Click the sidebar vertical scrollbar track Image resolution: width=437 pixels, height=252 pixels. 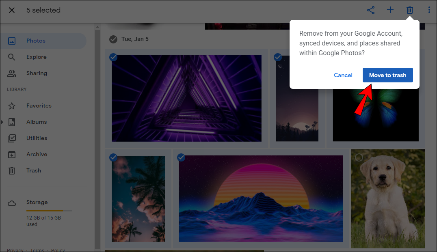tap(97, 139)
